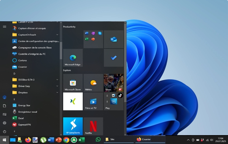Click the letter E section header
The height and width of the screenshot is (144, 228).
click(14, 99)
